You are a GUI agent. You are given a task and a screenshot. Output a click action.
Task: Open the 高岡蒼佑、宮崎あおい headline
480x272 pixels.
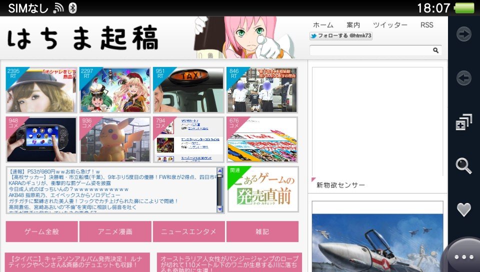(x=72, y=207)
